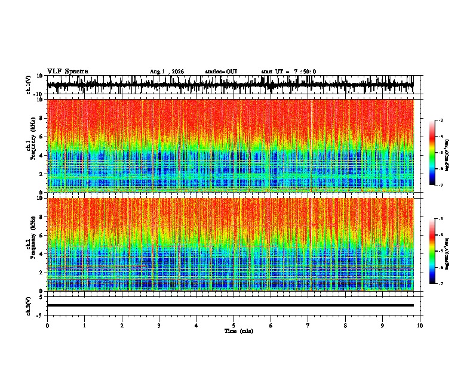The width and height of the screenshot is (473, 365).
Task: Click the ch.2 color bar "-7" label
Action: coord(440,283)
